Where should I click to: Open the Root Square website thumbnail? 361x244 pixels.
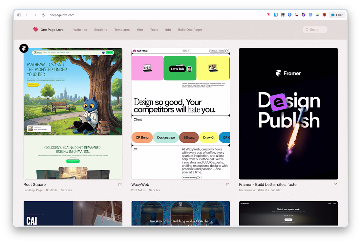click(73, 113)
